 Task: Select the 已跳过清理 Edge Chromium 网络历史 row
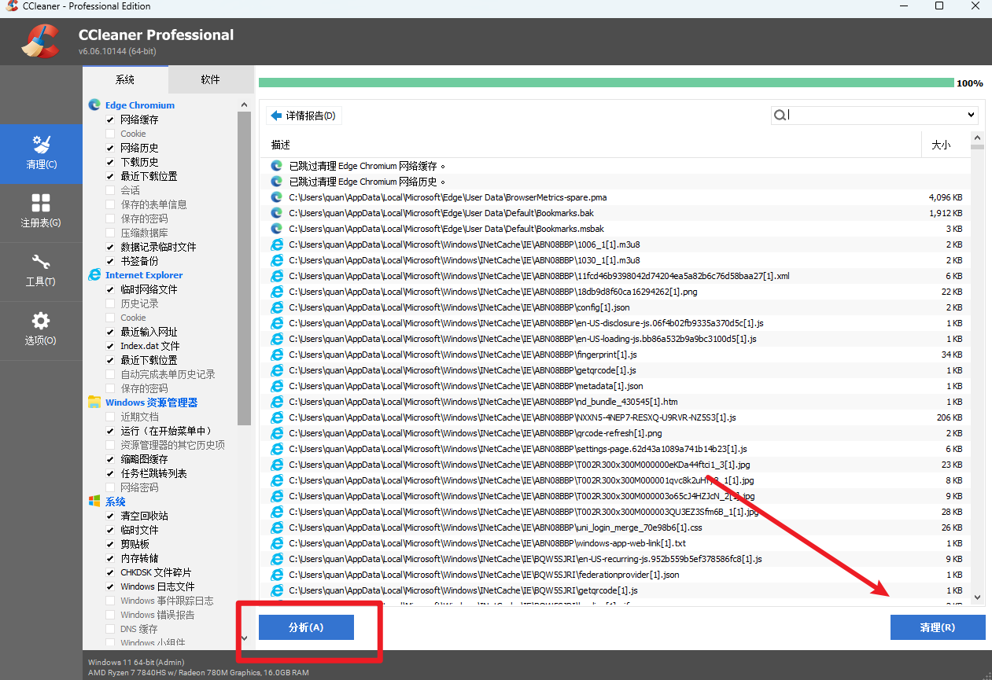pos(617,182)
